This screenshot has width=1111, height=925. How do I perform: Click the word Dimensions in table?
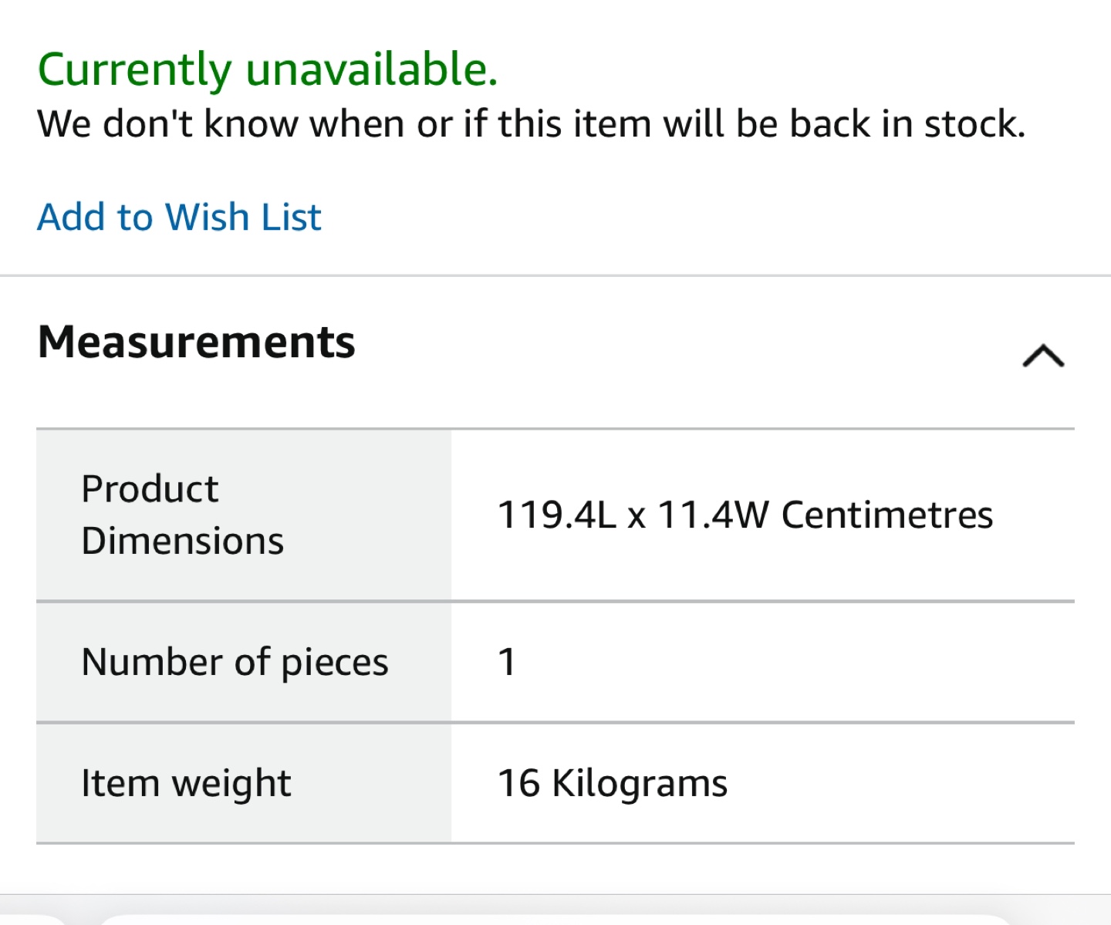[x=183, y=541]
